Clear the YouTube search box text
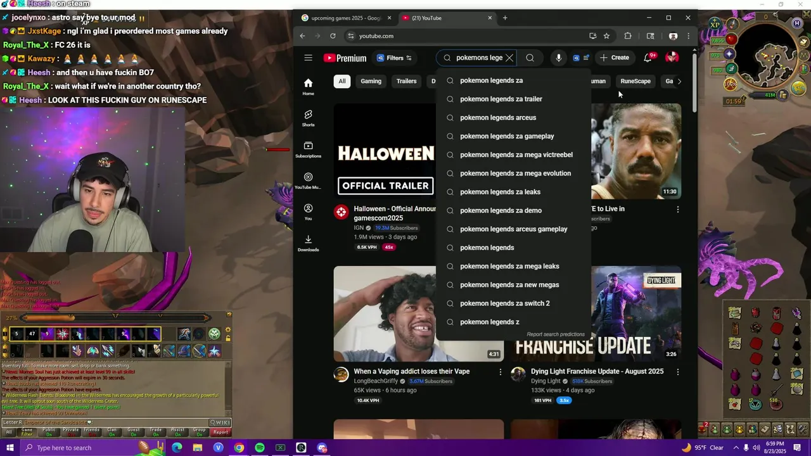 (509, 58)
